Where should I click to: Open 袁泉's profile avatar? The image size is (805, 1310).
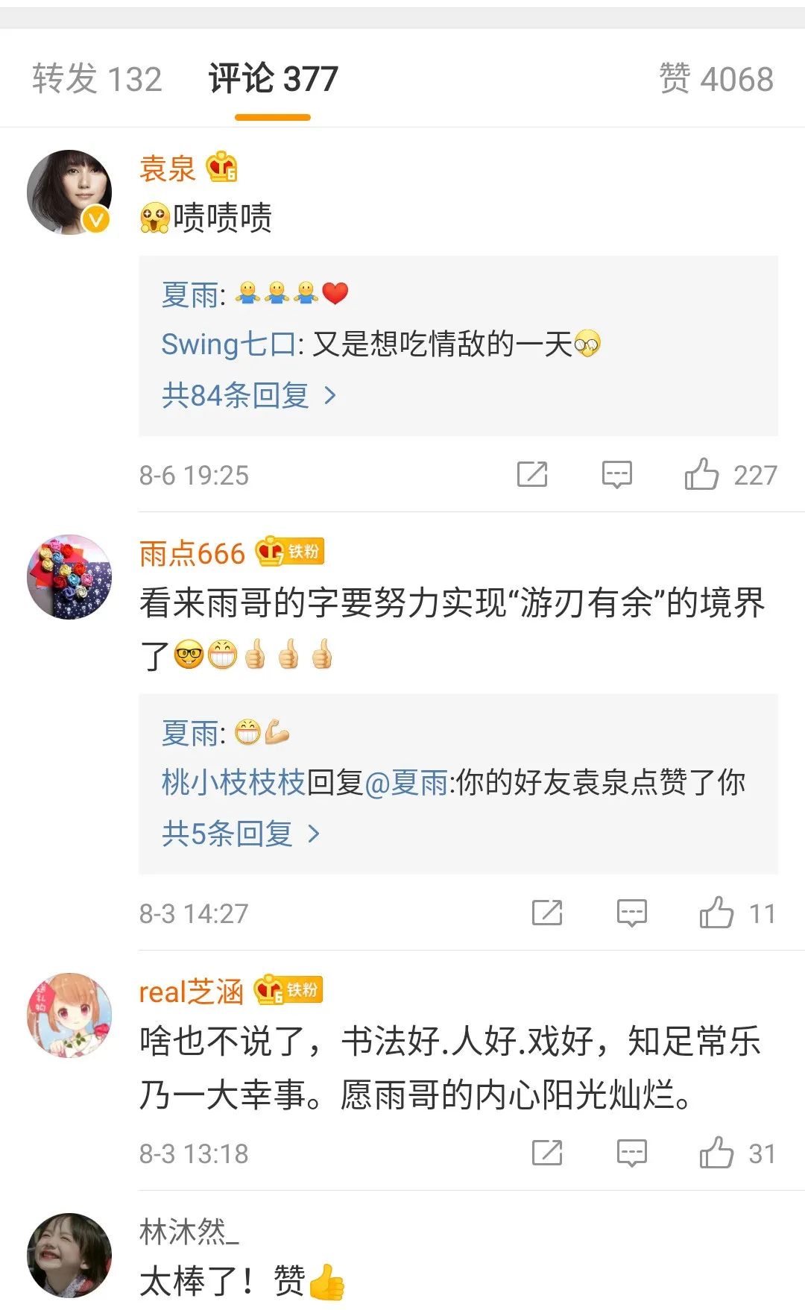click(69, 192)
